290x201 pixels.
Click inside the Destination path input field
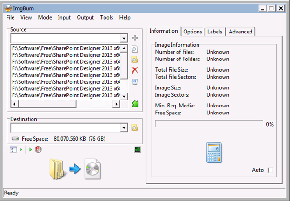[66, 127]
